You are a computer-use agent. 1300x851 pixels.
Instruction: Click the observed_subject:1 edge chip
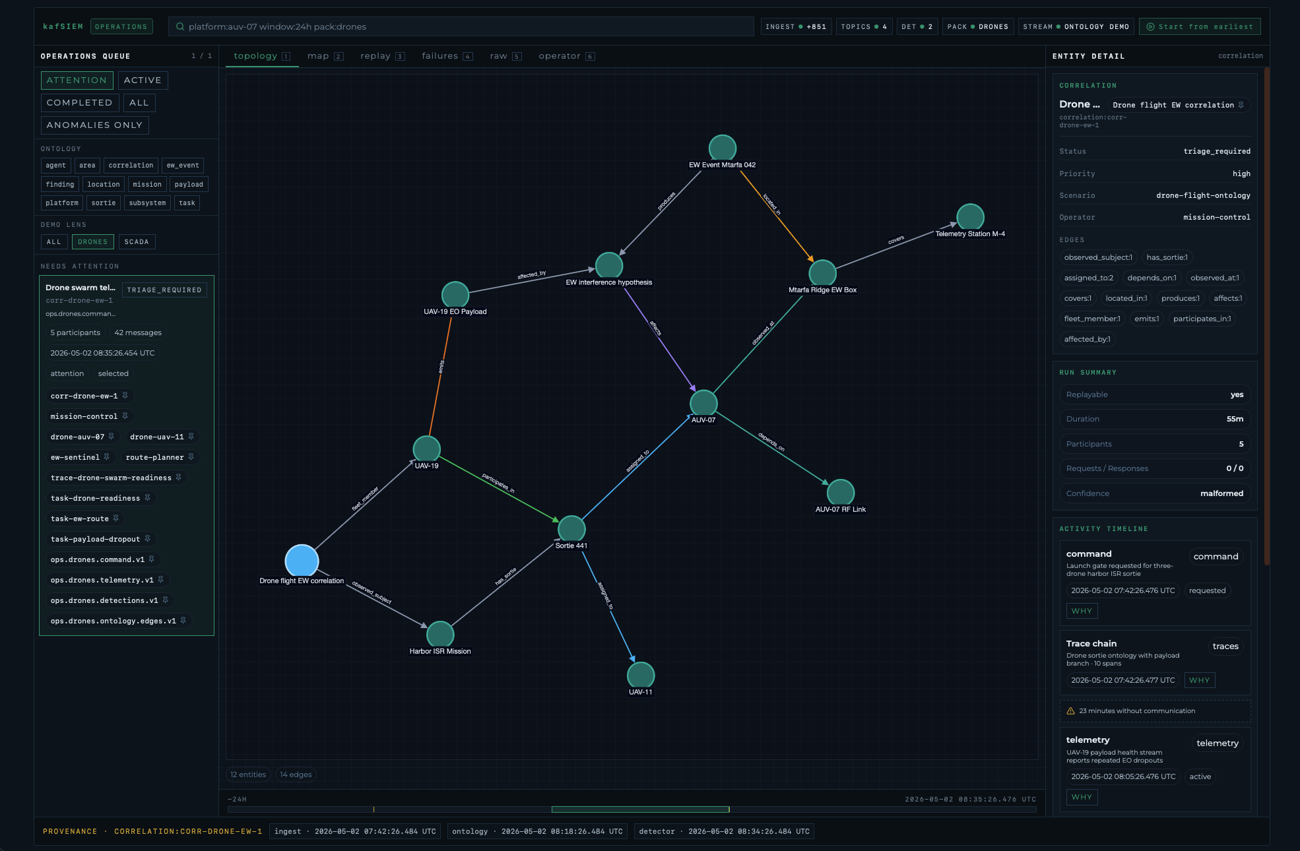(x=1098, y=258)
